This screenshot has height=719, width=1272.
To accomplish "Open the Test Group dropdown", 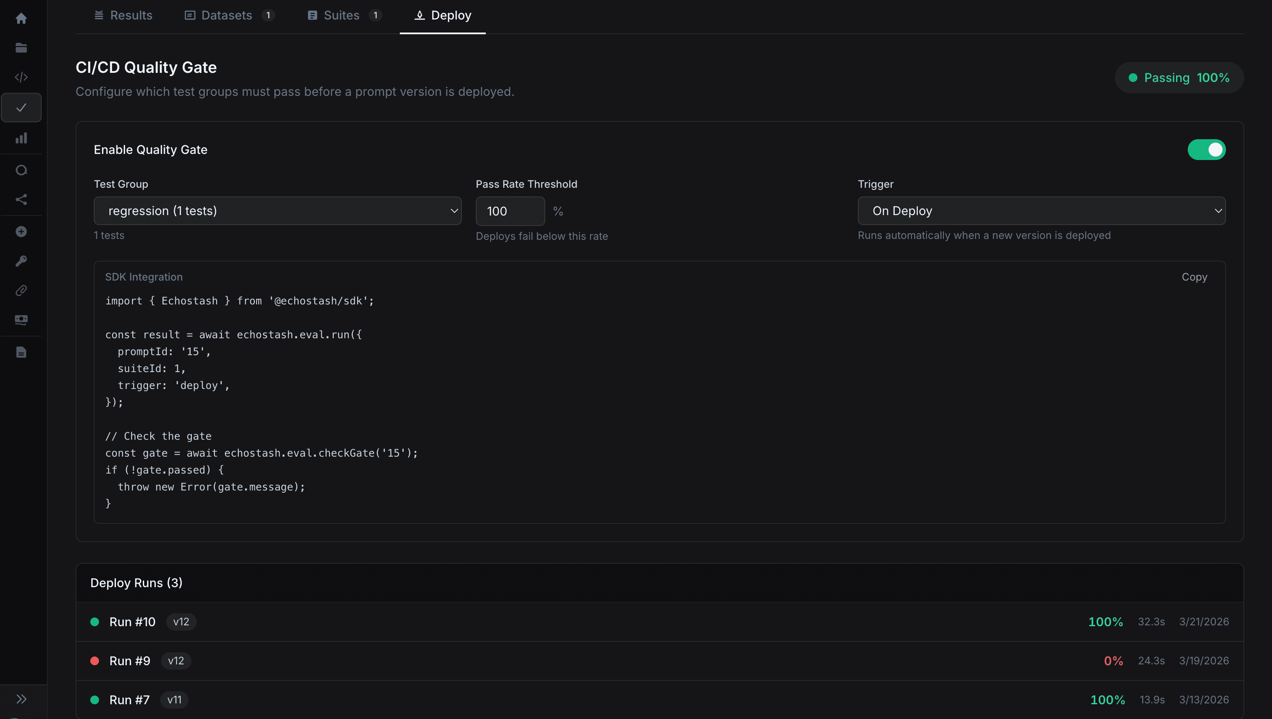I will coord(277,211).
